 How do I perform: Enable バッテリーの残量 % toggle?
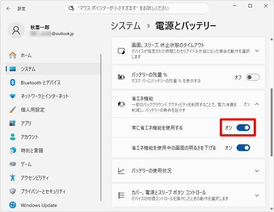point(253,77)
